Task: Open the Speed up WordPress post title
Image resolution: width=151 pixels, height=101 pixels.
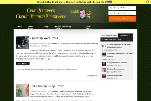Action: 44,38
